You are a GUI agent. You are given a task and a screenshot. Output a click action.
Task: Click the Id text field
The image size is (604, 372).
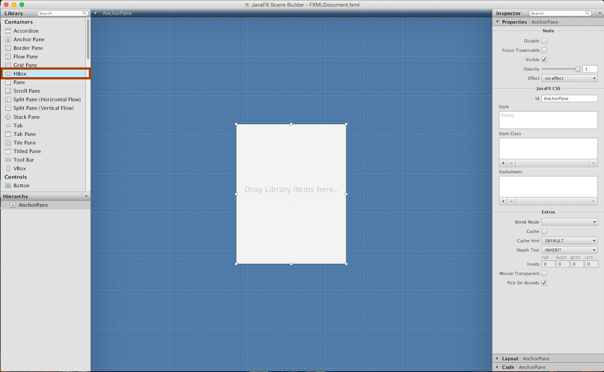click(569, 98)
